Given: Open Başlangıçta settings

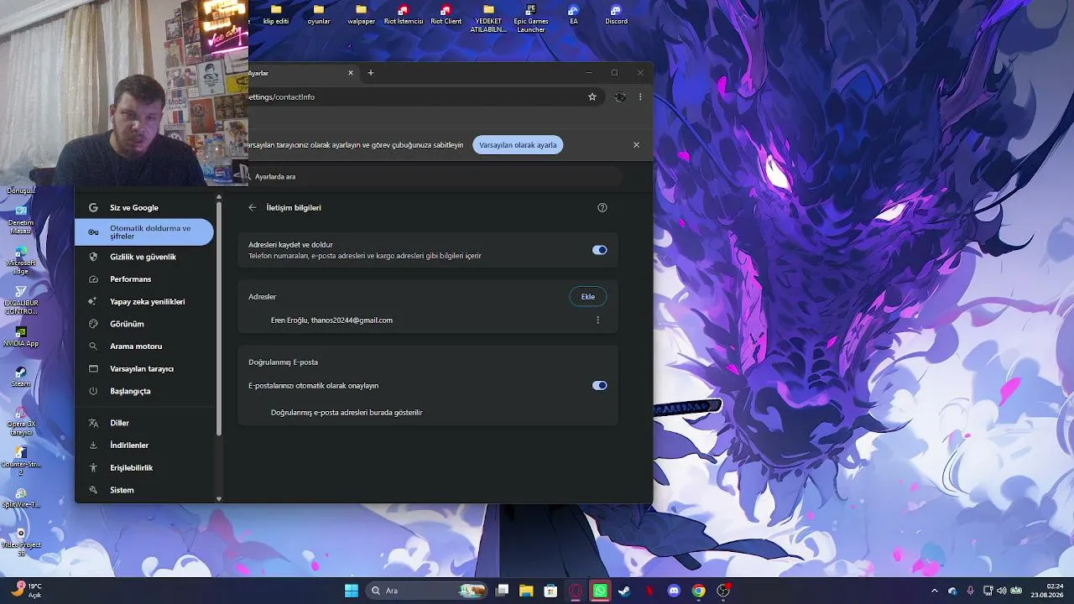Looking at the screenshot, I should (x=144, y=391).
